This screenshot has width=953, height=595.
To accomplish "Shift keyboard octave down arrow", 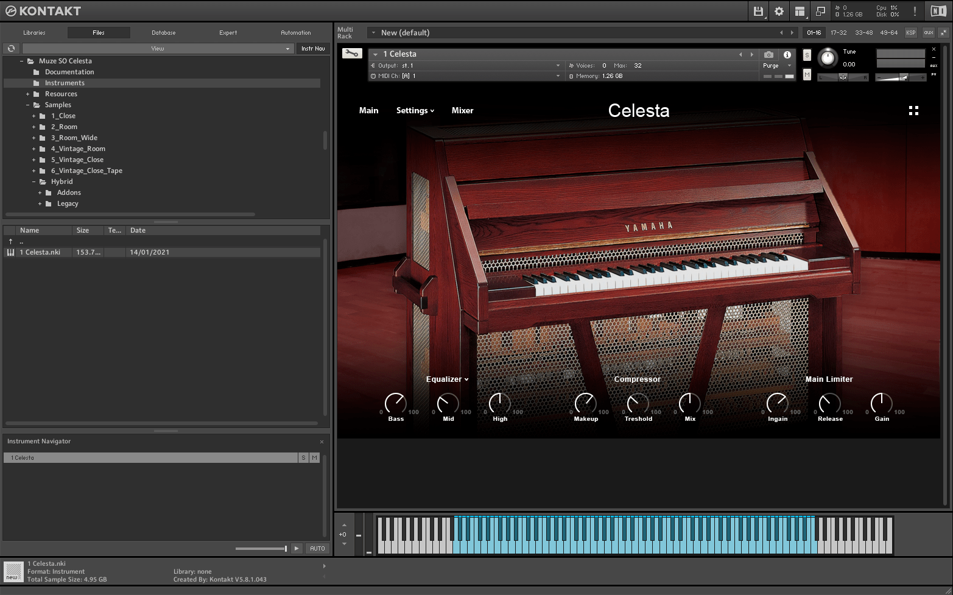I will pyautogui.click(x=344, y=544).
